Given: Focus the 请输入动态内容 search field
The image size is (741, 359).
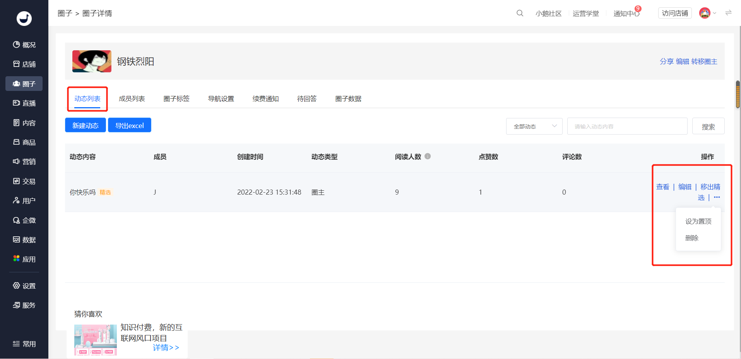Looking at the screenshot, I should (x=627, y=127).
